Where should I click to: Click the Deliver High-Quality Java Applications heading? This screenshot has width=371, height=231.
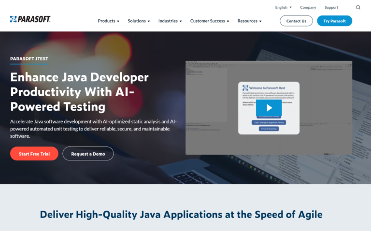(x=181, y=215)
